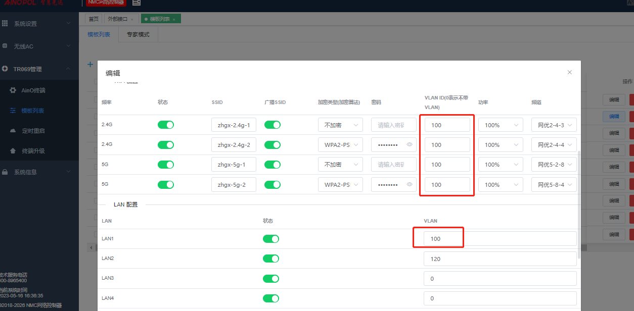Show password for zhgx-2.4g-2 via eye icon
Image resolution: width=634 pixels, height=311 pixels.
(x=410, y=145)
